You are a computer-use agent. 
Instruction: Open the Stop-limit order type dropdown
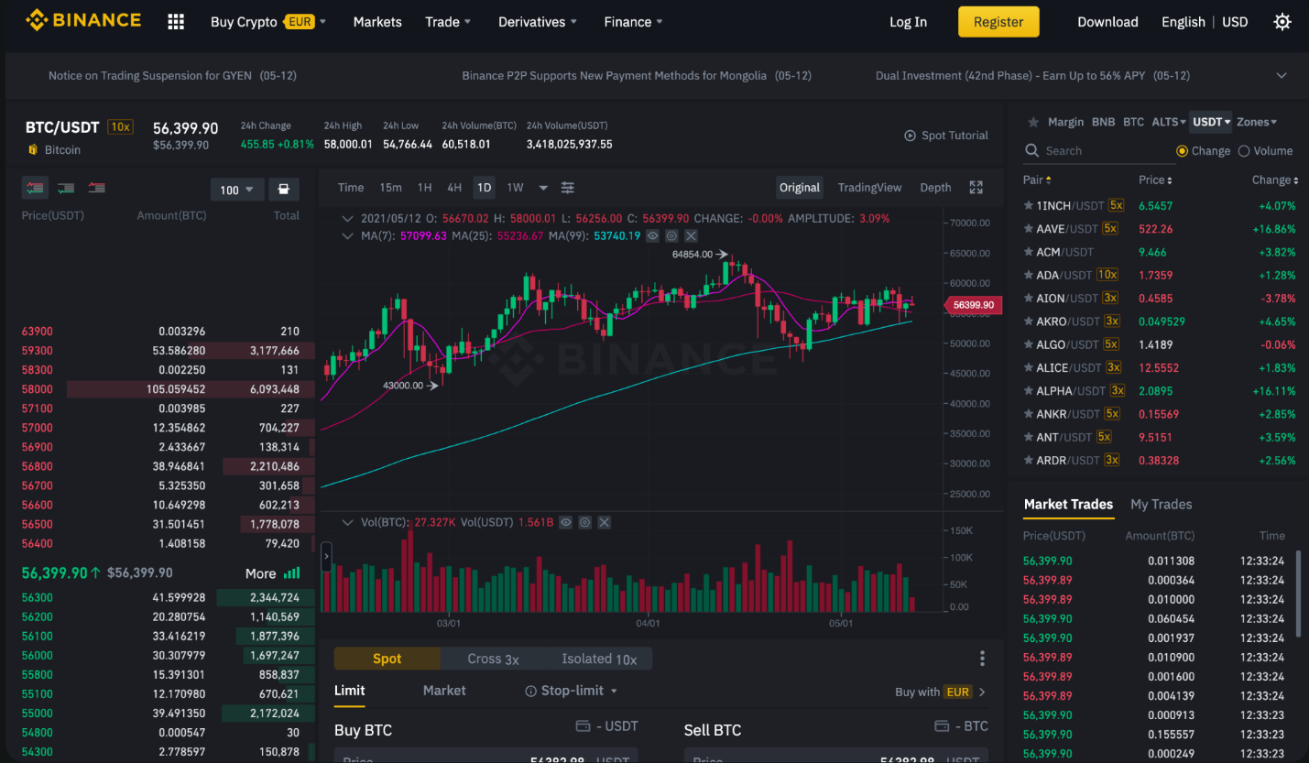tap(580, 691)
